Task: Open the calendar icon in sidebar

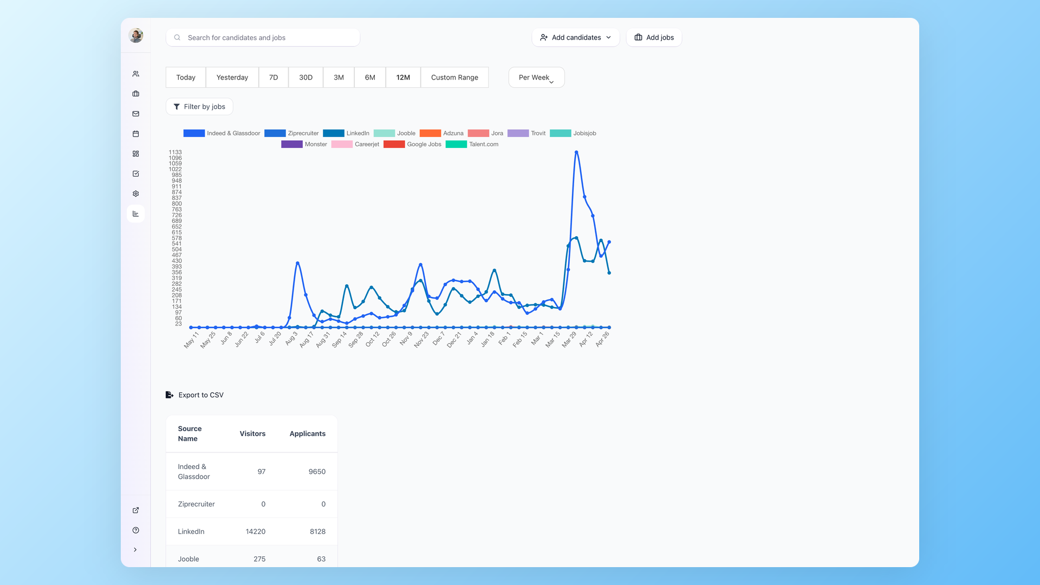Action: pyautogui.click(x=136, y=134)
